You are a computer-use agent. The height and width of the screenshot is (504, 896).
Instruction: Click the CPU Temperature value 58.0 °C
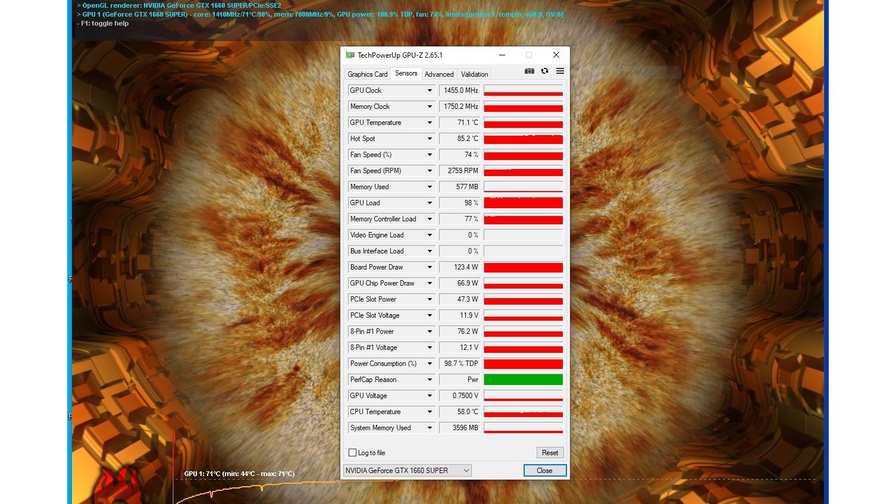pos(459,412)
